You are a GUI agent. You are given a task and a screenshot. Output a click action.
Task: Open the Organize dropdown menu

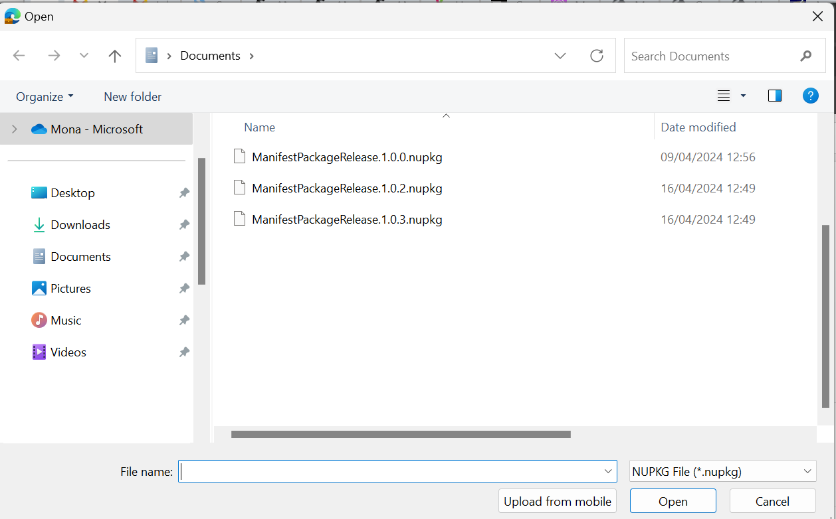(44, 96)
